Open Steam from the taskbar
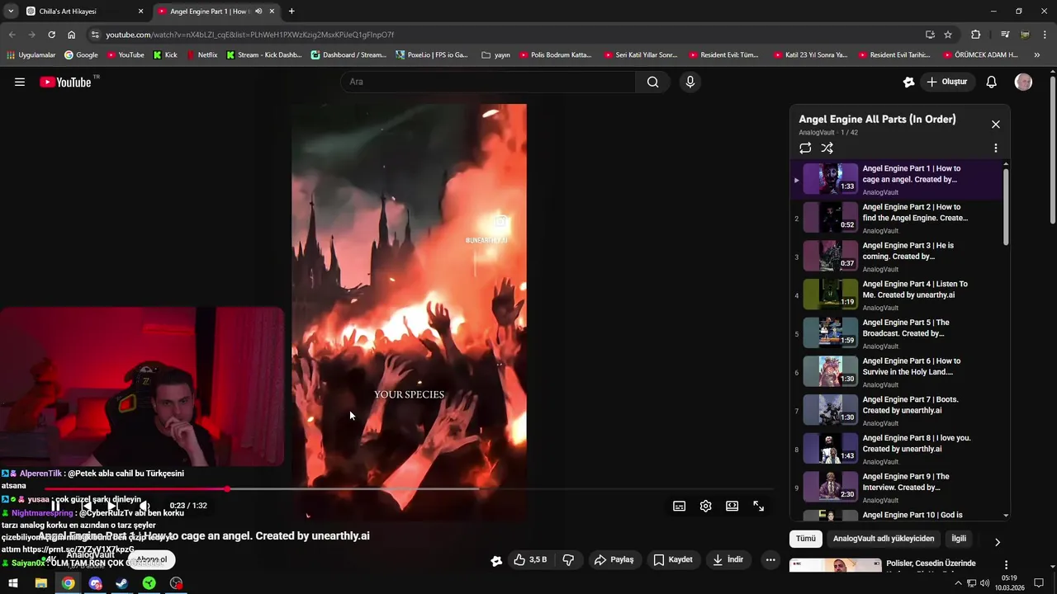The image size is (1057, 594). pos(121,583)
